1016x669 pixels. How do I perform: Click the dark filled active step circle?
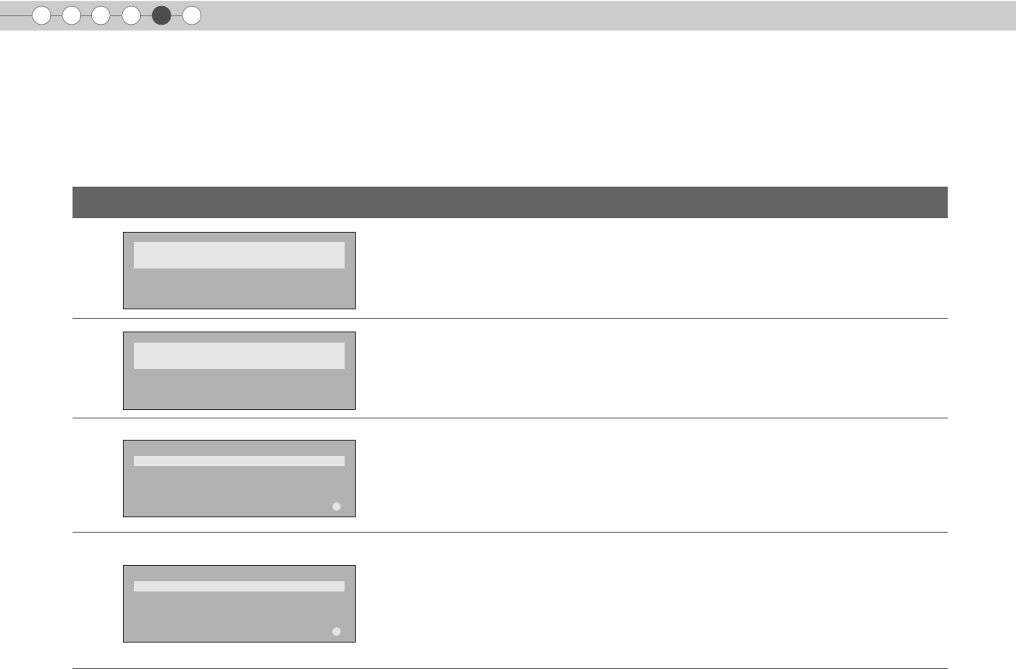(161, 15)
